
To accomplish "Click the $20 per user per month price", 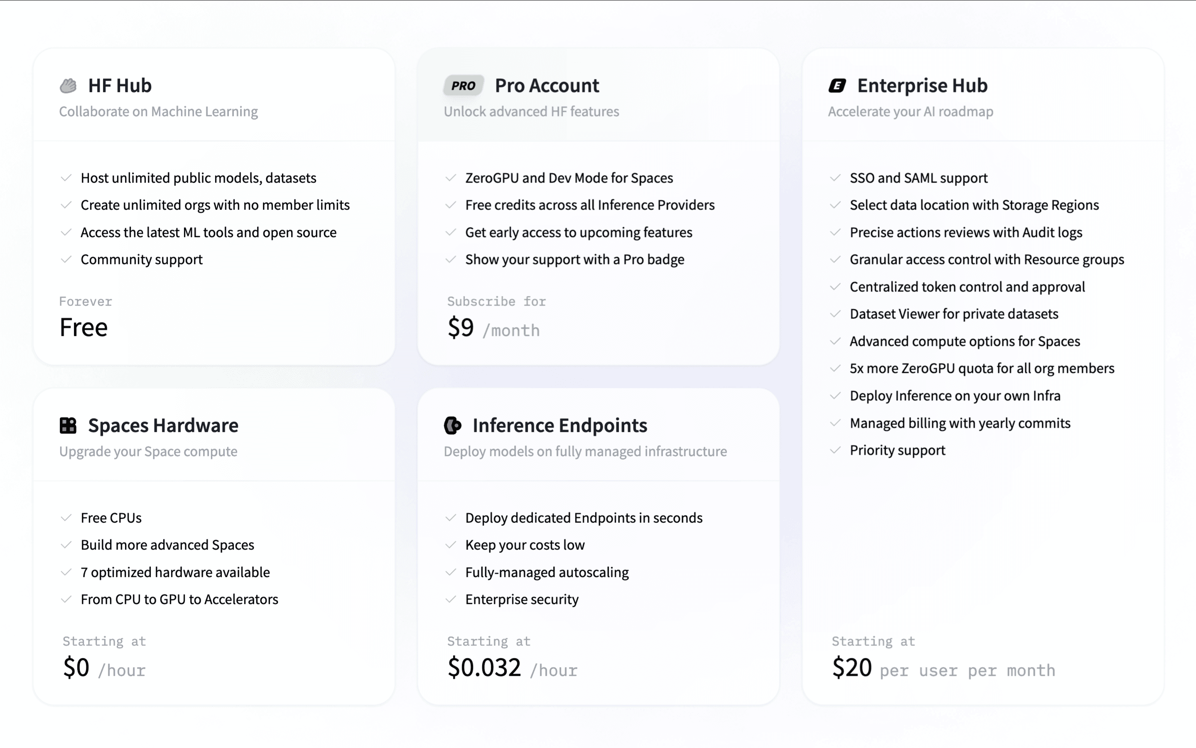I will 944,668.
